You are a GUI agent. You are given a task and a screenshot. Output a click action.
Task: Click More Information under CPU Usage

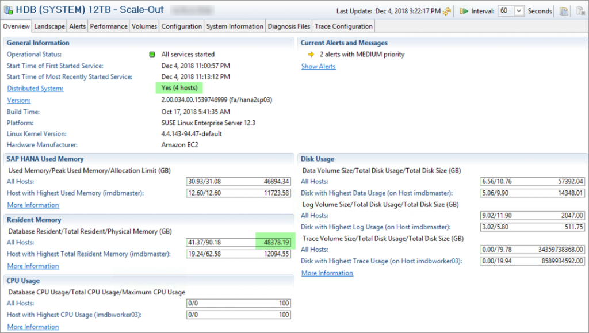33,326
